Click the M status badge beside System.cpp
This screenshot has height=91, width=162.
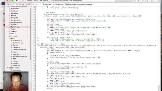pyautogui.click(x=28, y=27)
